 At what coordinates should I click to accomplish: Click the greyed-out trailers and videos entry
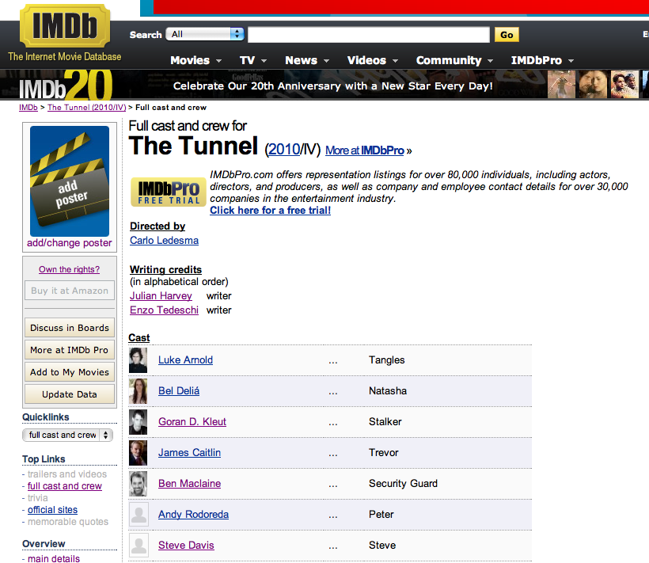(x=67, y=474)
